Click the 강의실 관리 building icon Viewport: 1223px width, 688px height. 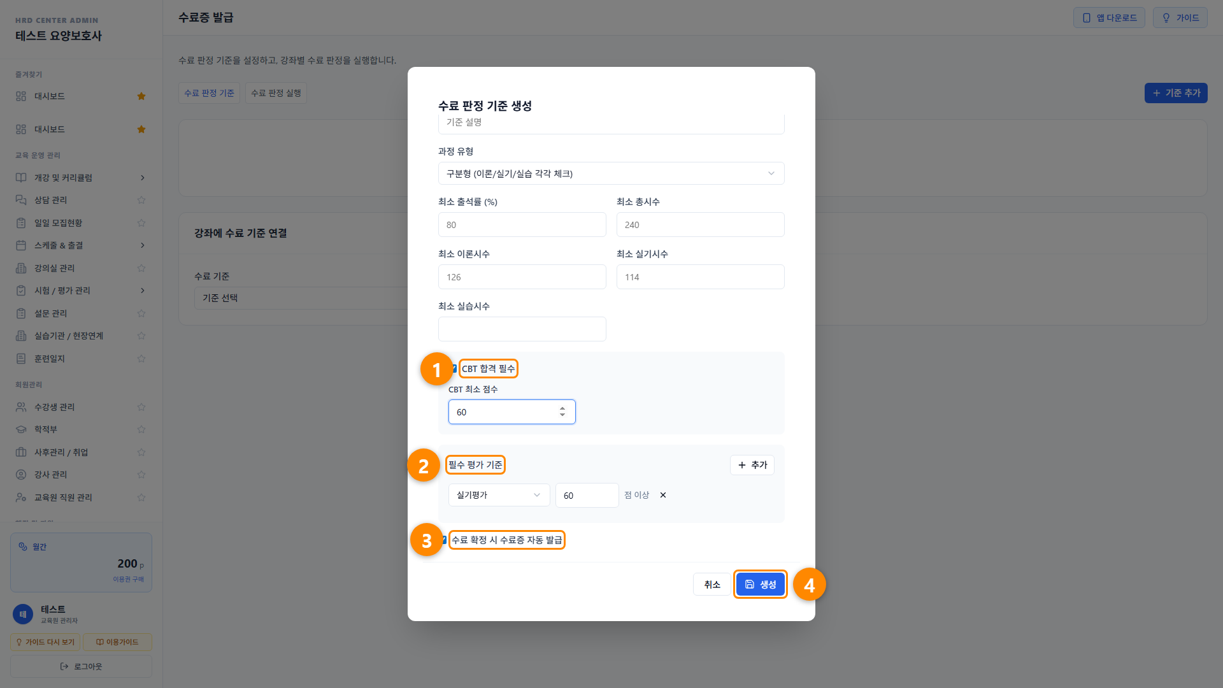tap(21, 268)
